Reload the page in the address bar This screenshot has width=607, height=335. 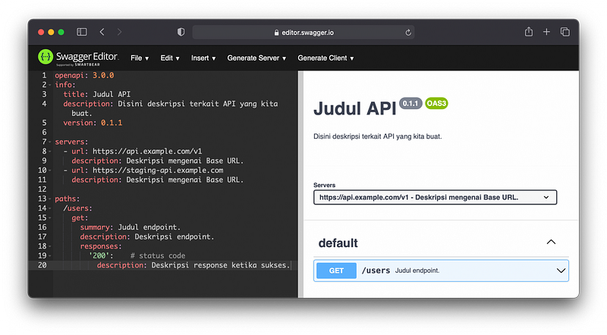(409, 32)
